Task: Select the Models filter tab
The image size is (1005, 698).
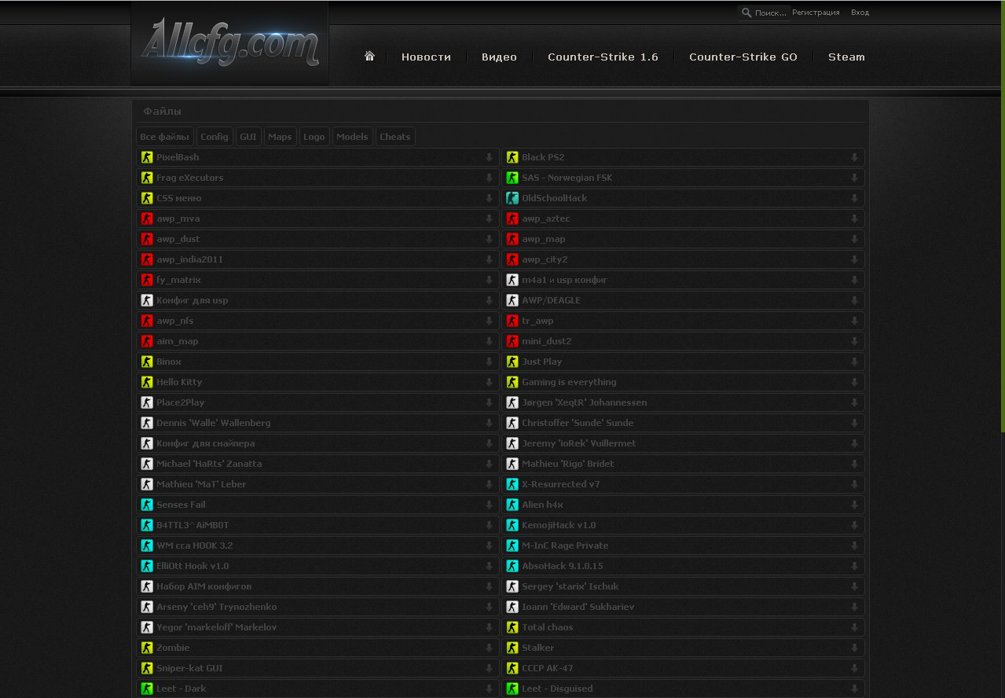Action: [352, 137]
